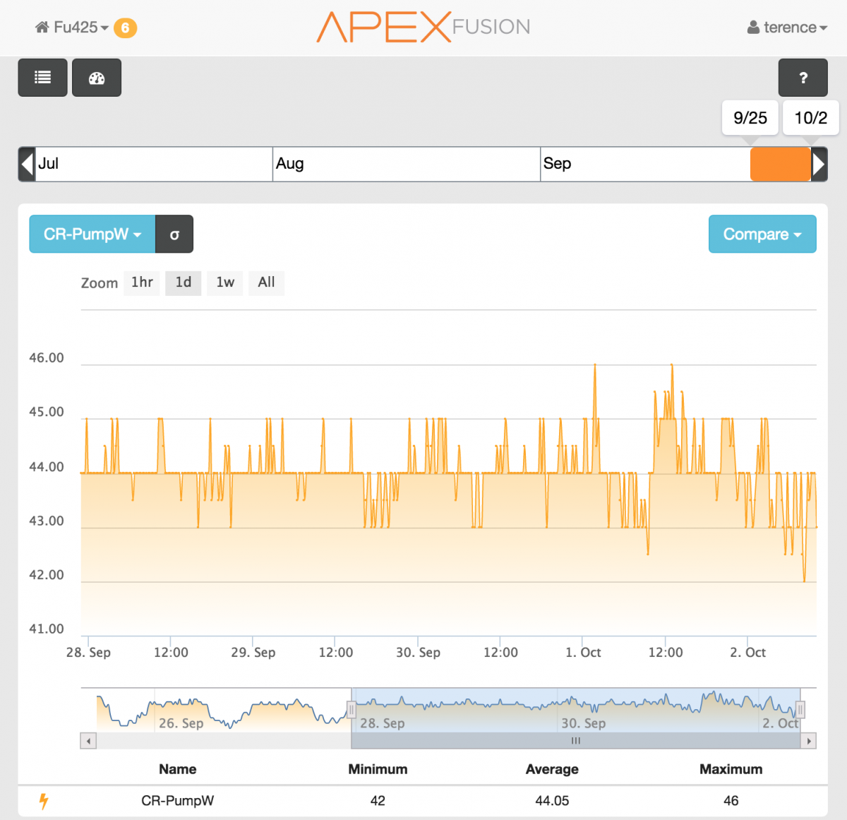847x820 pixels.
Task: Click the 26. Sep area in the navigator
Action: click(x=181, y=723)
